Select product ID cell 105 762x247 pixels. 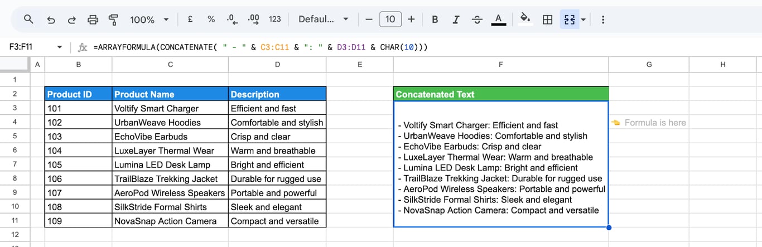click(78, 164)
